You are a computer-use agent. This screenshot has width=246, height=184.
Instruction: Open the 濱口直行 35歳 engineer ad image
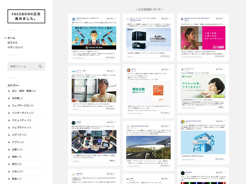94,90
